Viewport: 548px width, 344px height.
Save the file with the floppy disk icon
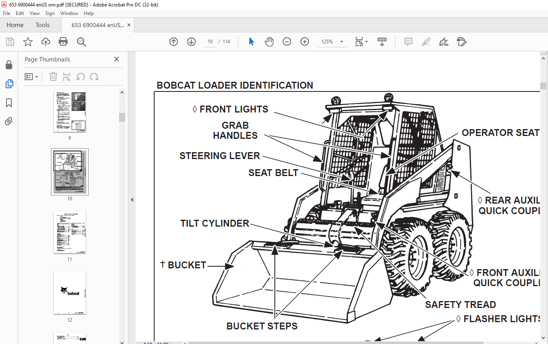click(10, 42)
